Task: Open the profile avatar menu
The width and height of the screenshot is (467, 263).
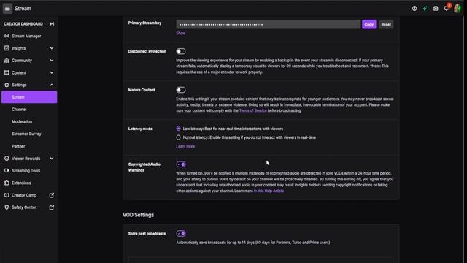Action: point(458,8)
